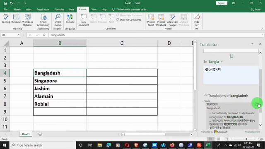Click Check Accessibility icon

point(43,20)
